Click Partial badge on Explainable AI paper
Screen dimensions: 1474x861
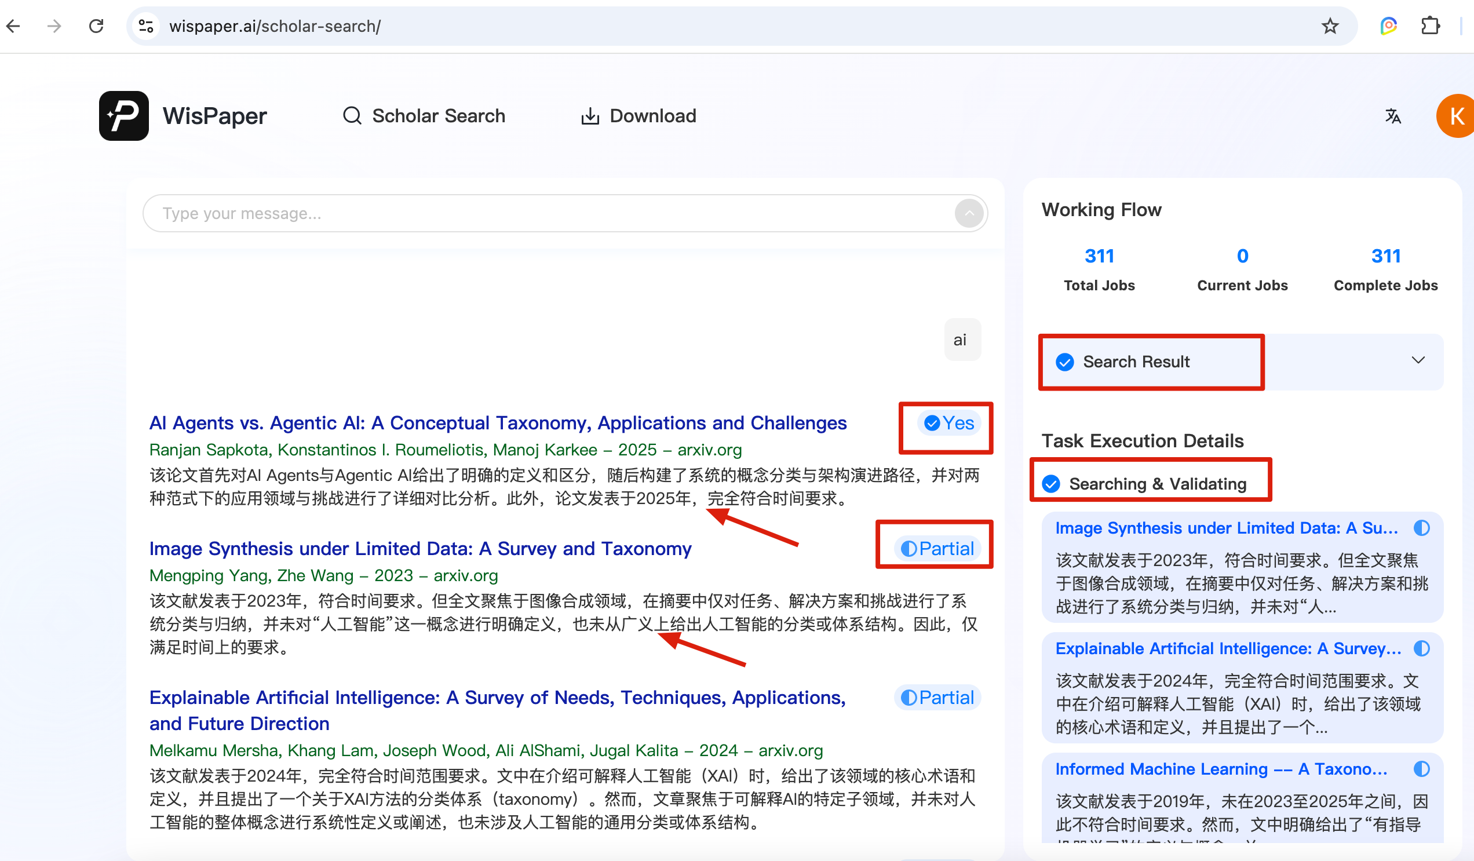[x=937, y=697]
